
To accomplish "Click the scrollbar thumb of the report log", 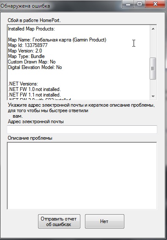I will [153, 69].
